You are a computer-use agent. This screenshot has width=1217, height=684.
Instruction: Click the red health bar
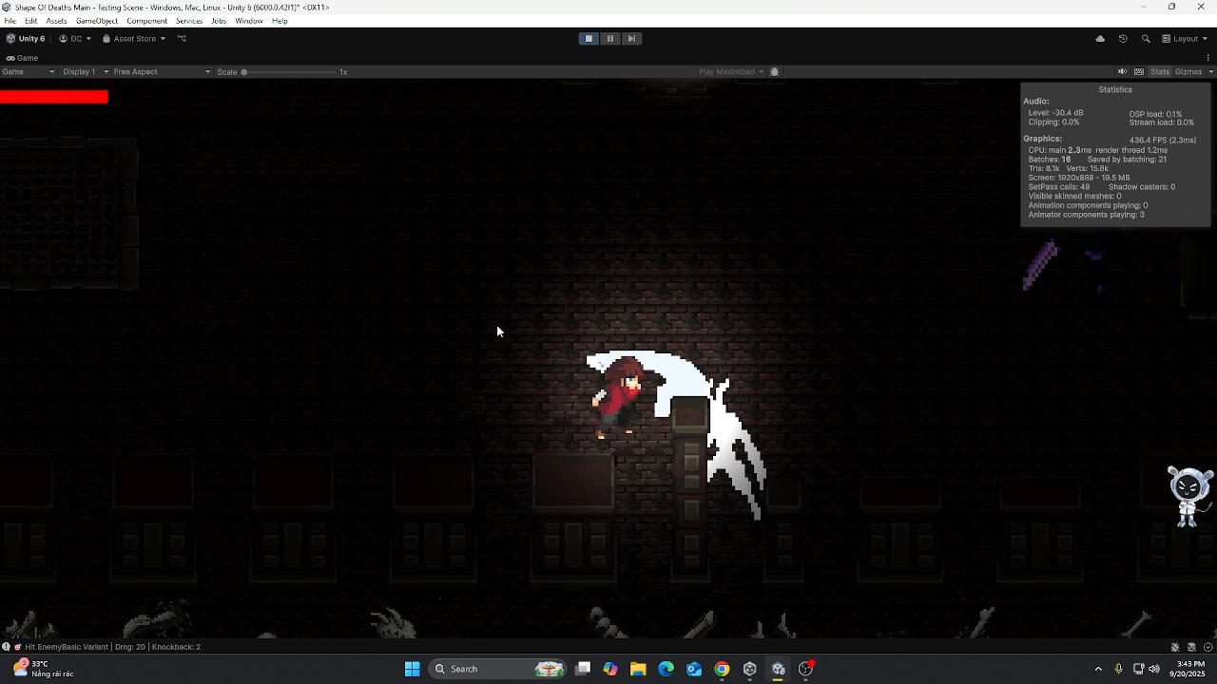pos(54,97)
